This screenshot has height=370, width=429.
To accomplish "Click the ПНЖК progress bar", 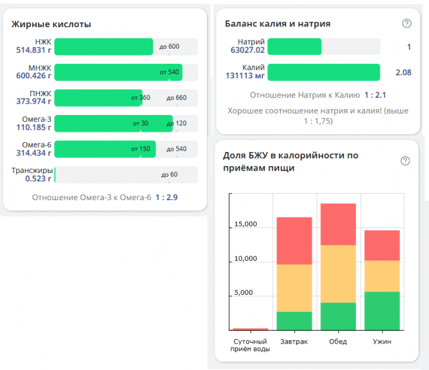I will [98, 98].
